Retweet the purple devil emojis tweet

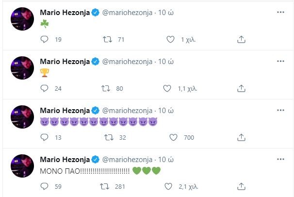click(x=108, y=137)
